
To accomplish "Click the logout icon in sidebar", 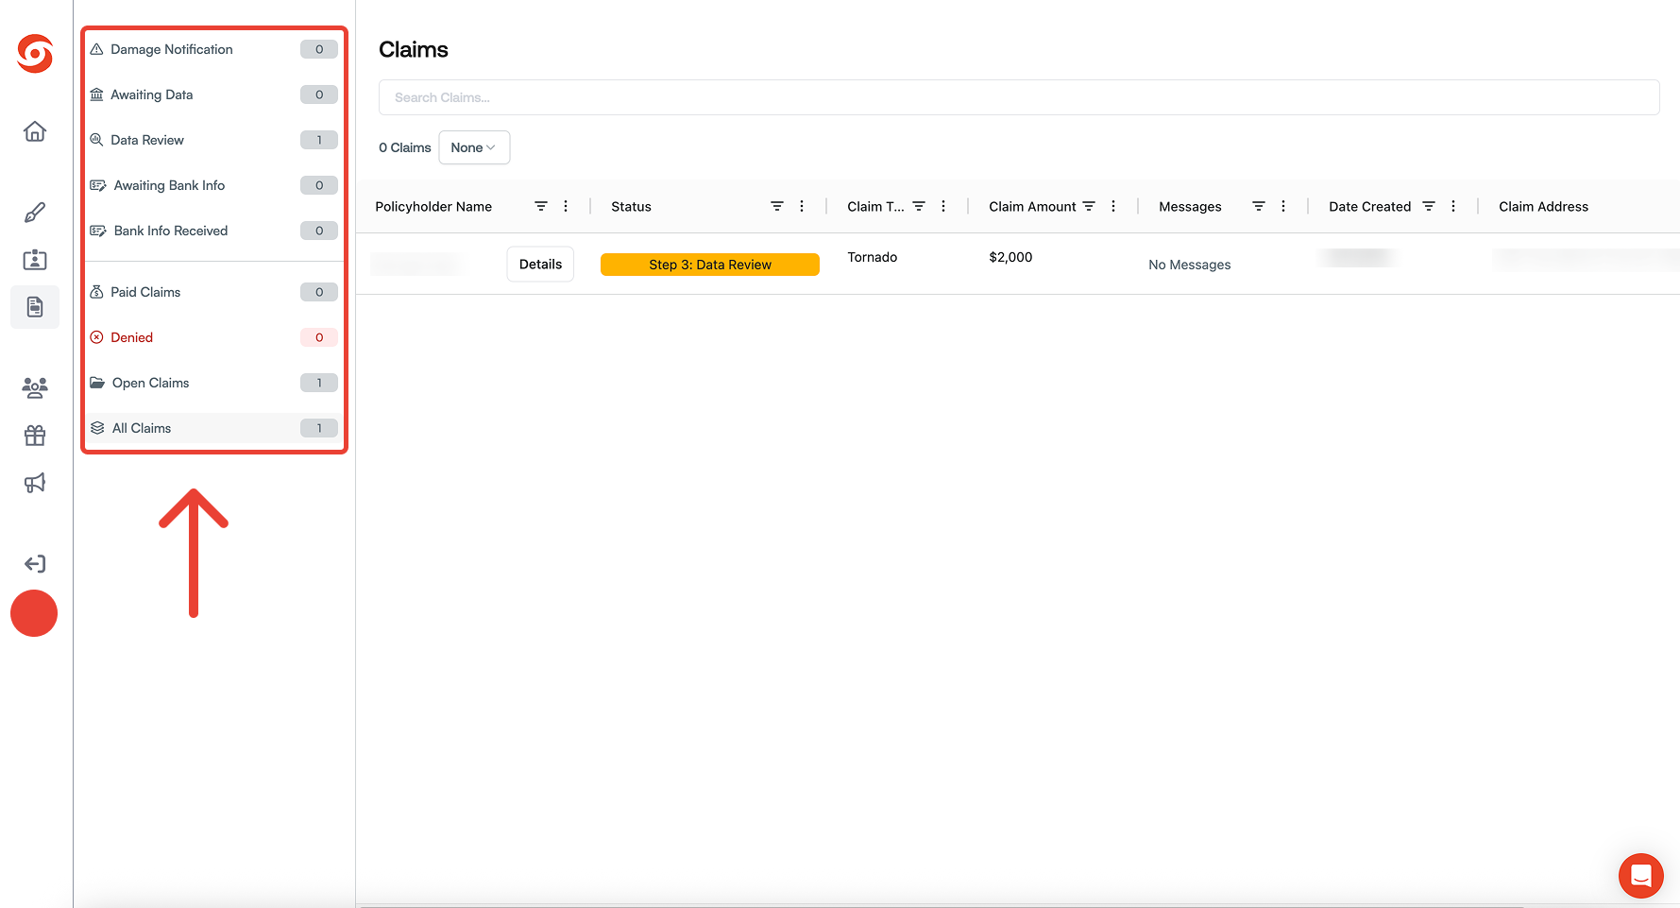I will tap(34, 563).
